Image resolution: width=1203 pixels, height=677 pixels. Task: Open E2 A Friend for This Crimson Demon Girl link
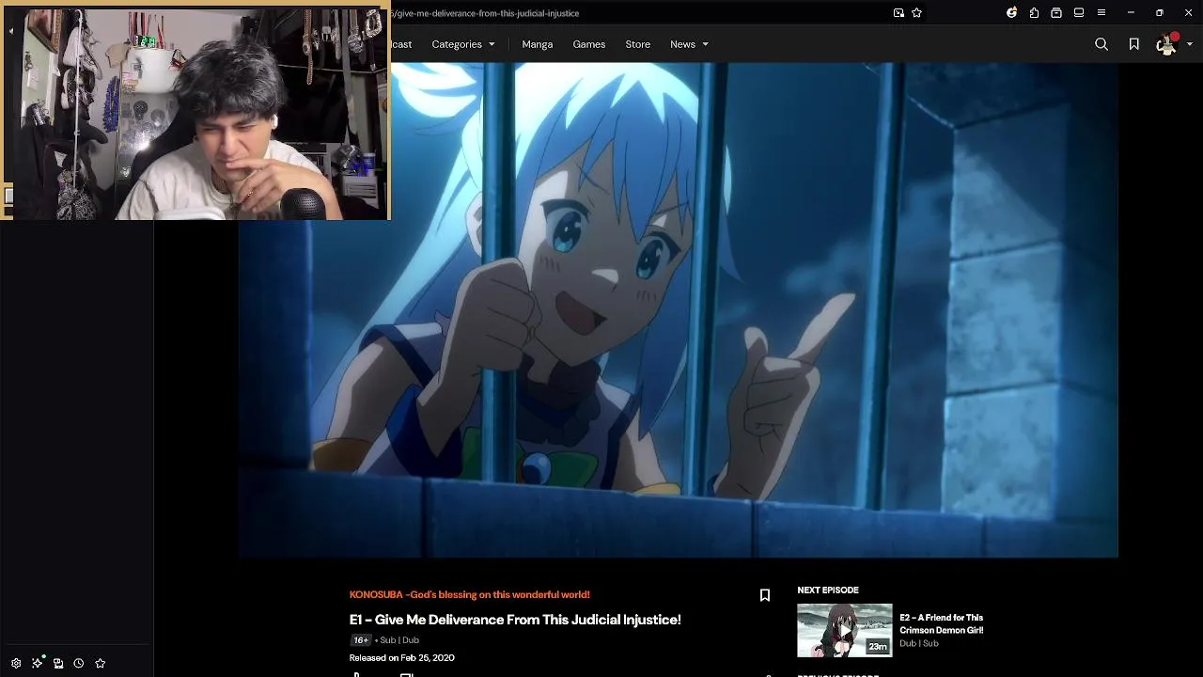(x=942, y=623)
